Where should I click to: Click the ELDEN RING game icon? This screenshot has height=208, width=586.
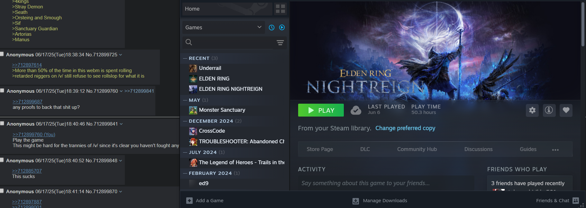(x=193, y=79)
